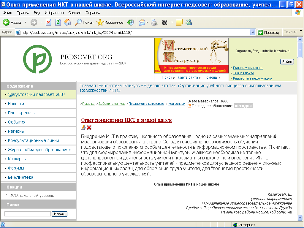The height and width of the screenshot is (228, 304).
Task: Open Регионы in the sidebar
Action: [16, 131]
